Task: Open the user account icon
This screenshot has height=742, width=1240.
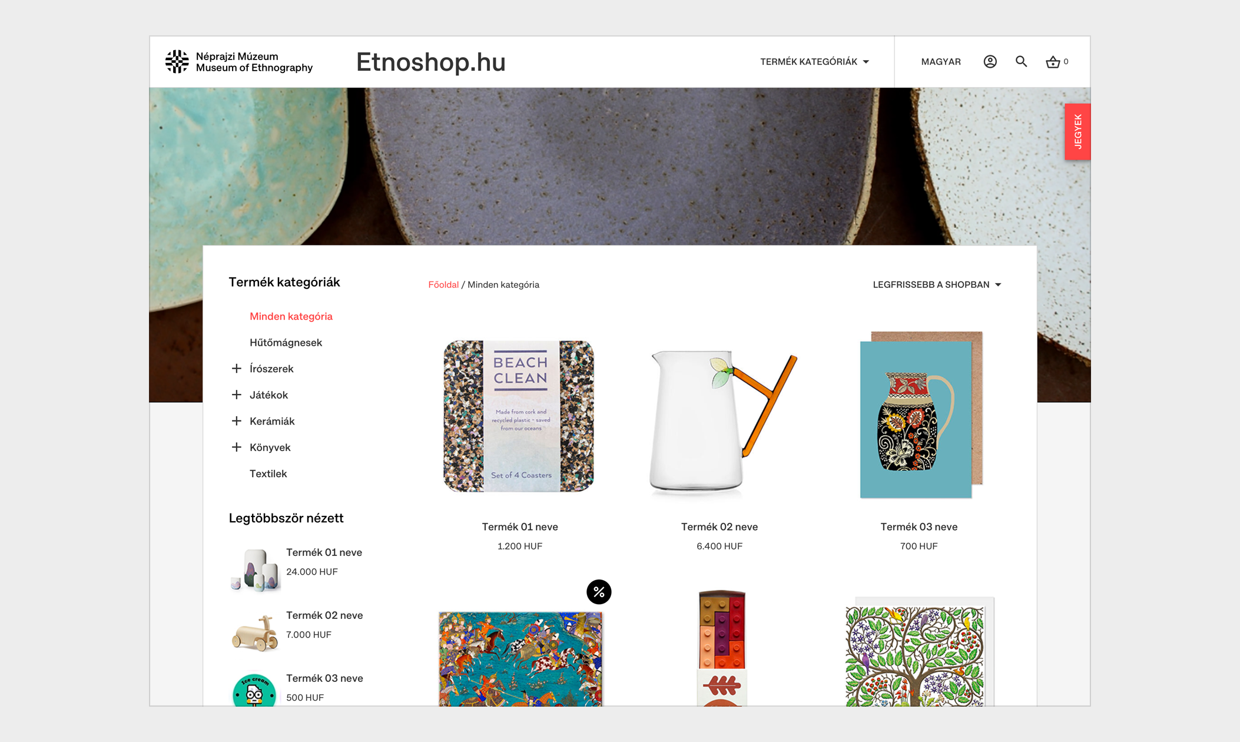Action: [990, 62]
